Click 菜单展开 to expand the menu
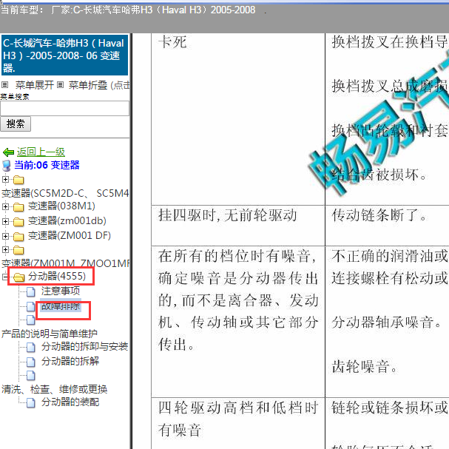The width and height of the screenshot is (449, 449). [x=35, y=85]
